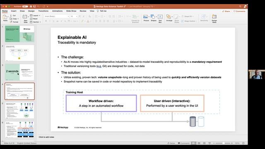Switch to Normal view in status bar

pyautogui.click(x=194, y=143)
